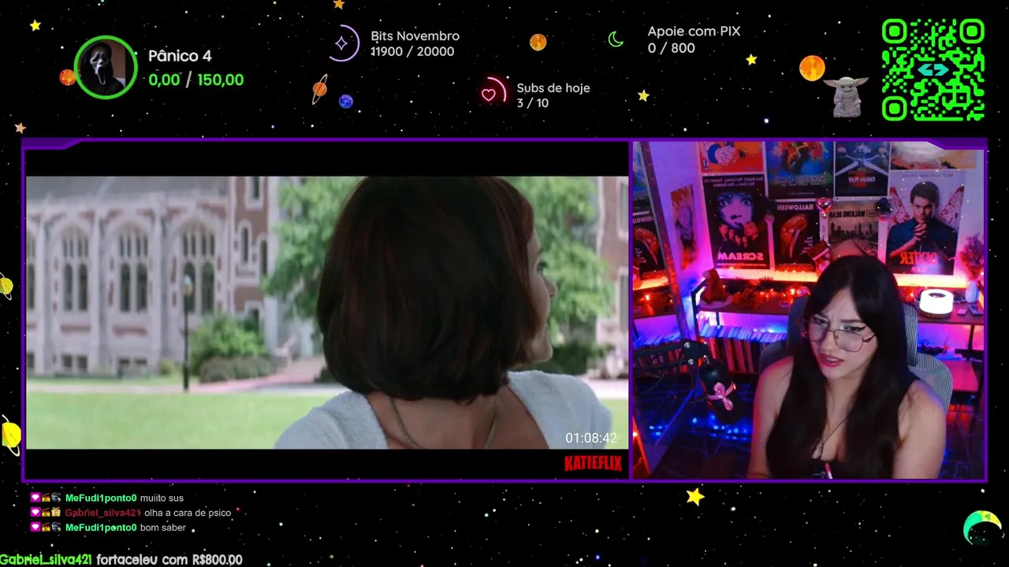Click username Gabriel_silva421 in chat
This screenshot has height=567, width=1009.
[x=103, y=513]
